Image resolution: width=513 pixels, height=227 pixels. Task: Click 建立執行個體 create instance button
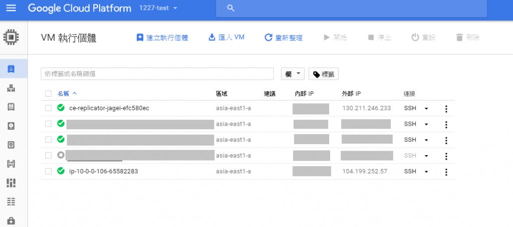click(x=162, y=38)
